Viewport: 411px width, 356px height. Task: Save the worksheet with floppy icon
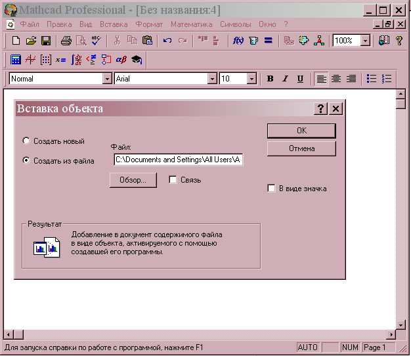(x=46, y=41)
